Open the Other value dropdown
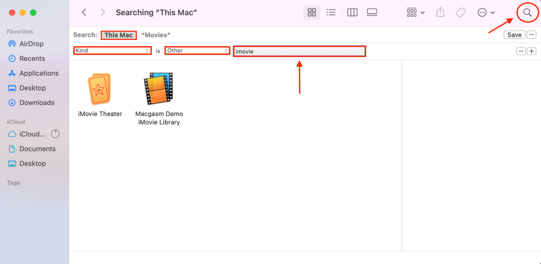The image size is (541, 264). (x=197, y=51)
